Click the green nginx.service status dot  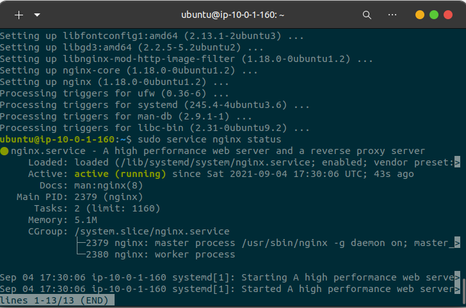point(4,151)
